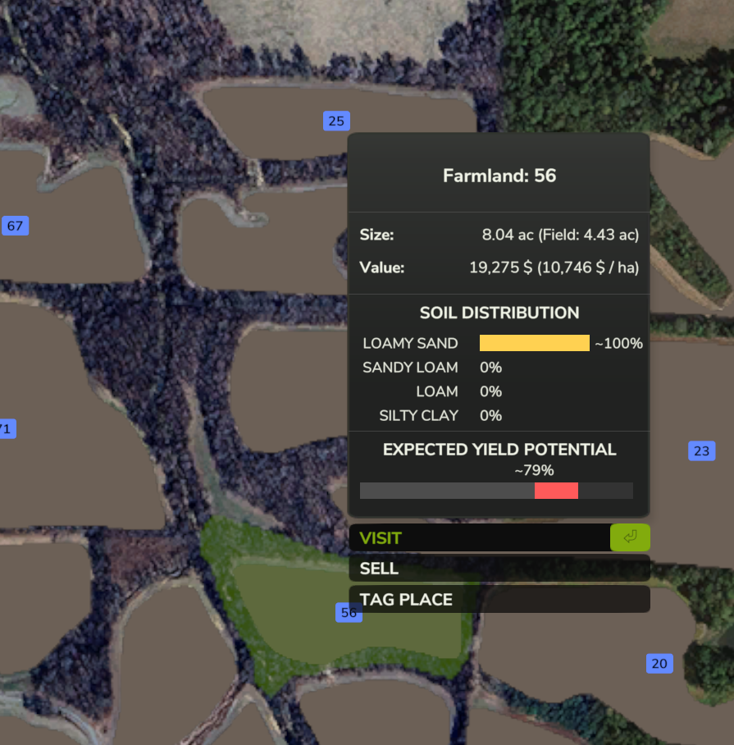Select farmland marker 25 on the map
734x745 pixels.
click(x=336, y=121)
